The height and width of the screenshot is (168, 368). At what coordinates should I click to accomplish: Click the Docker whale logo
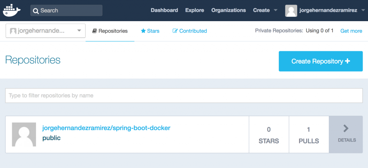pos(12,10)
